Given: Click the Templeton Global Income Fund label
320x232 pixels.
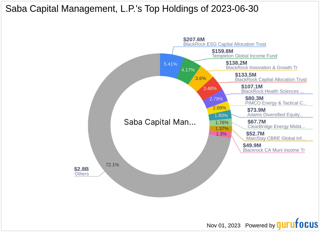Looking at the screenshot, I should click(245, 56).
